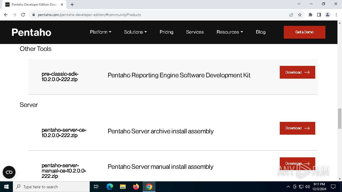Expand the Resources dropdown menu

click(x=230, y=32)
